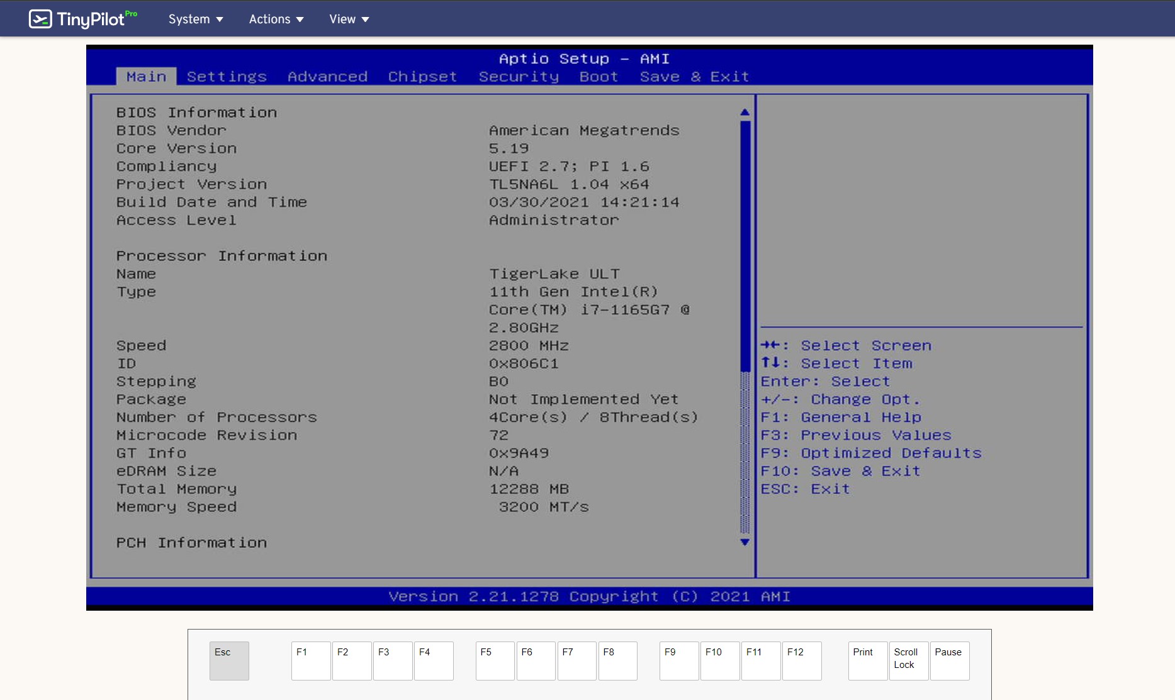The width and height of the screenshot is (1175, 700).
Task: Go to the Save & Exit tab
Action: click(694, 77)
